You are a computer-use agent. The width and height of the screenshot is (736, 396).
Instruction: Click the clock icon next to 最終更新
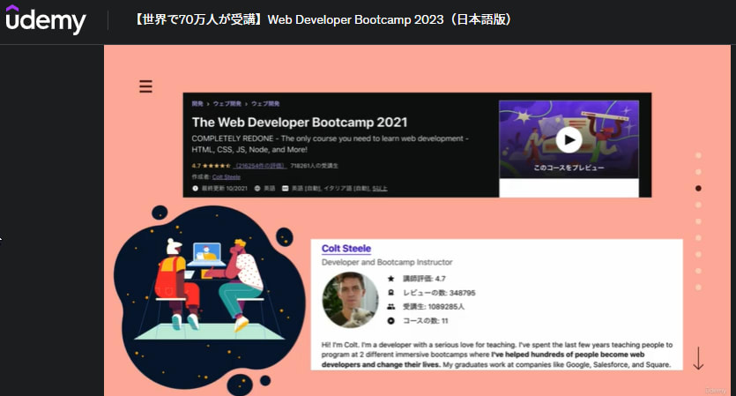click(x=196, y=189)
